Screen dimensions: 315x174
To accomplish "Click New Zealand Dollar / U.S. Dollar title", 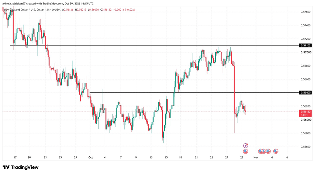I will tap(24, 10).
